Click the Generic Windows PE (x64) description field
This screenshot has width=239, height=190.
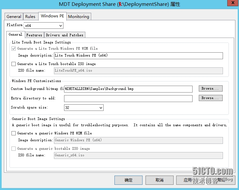(x=138, y=140)
